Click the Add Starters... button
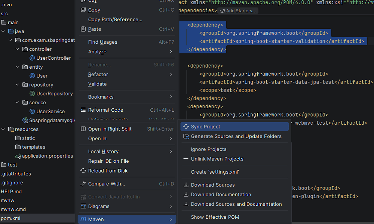 238,10
